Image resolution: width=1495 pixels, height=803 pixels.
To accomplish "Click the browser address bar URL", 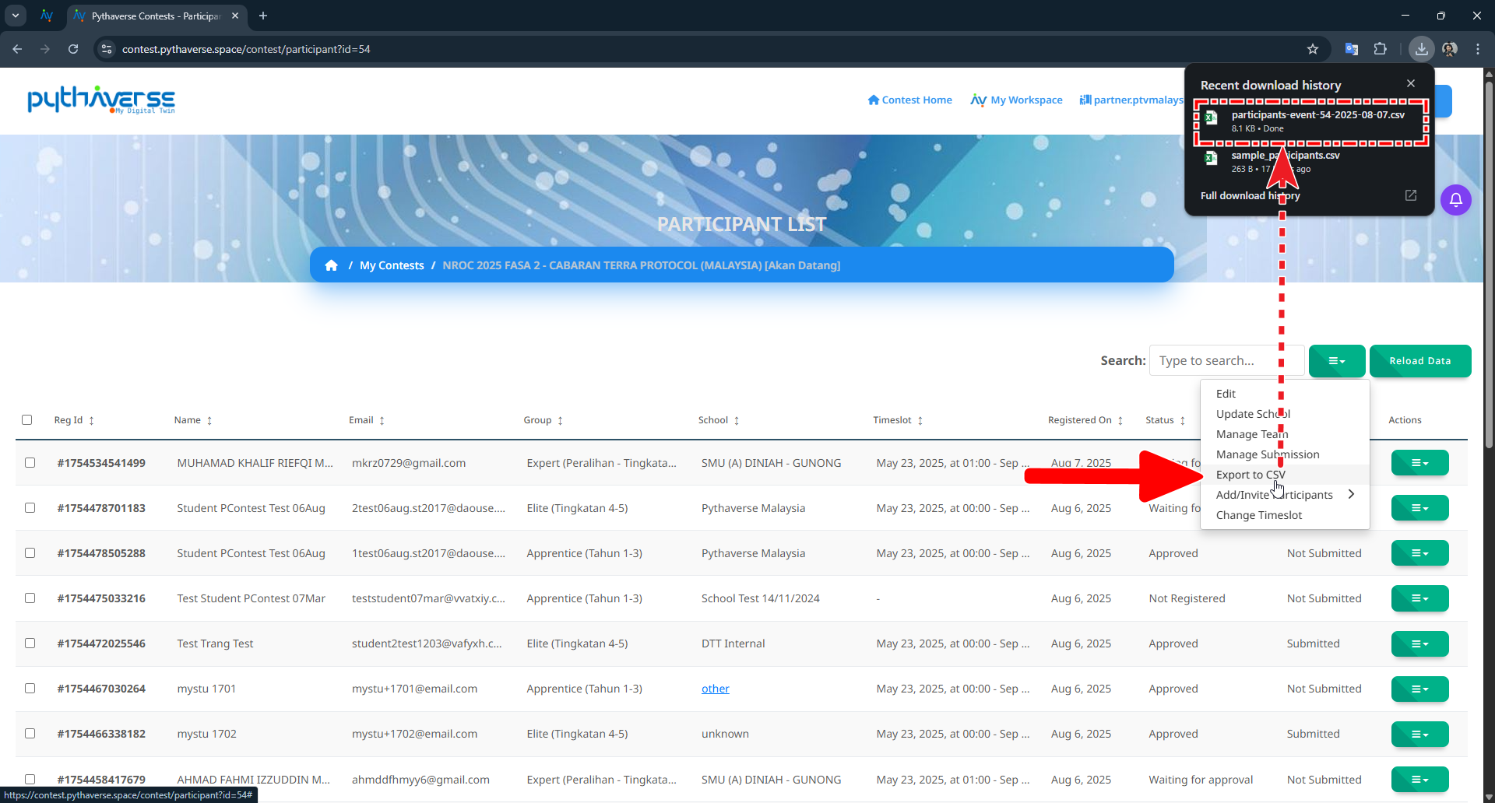I will tap(246, 49).
